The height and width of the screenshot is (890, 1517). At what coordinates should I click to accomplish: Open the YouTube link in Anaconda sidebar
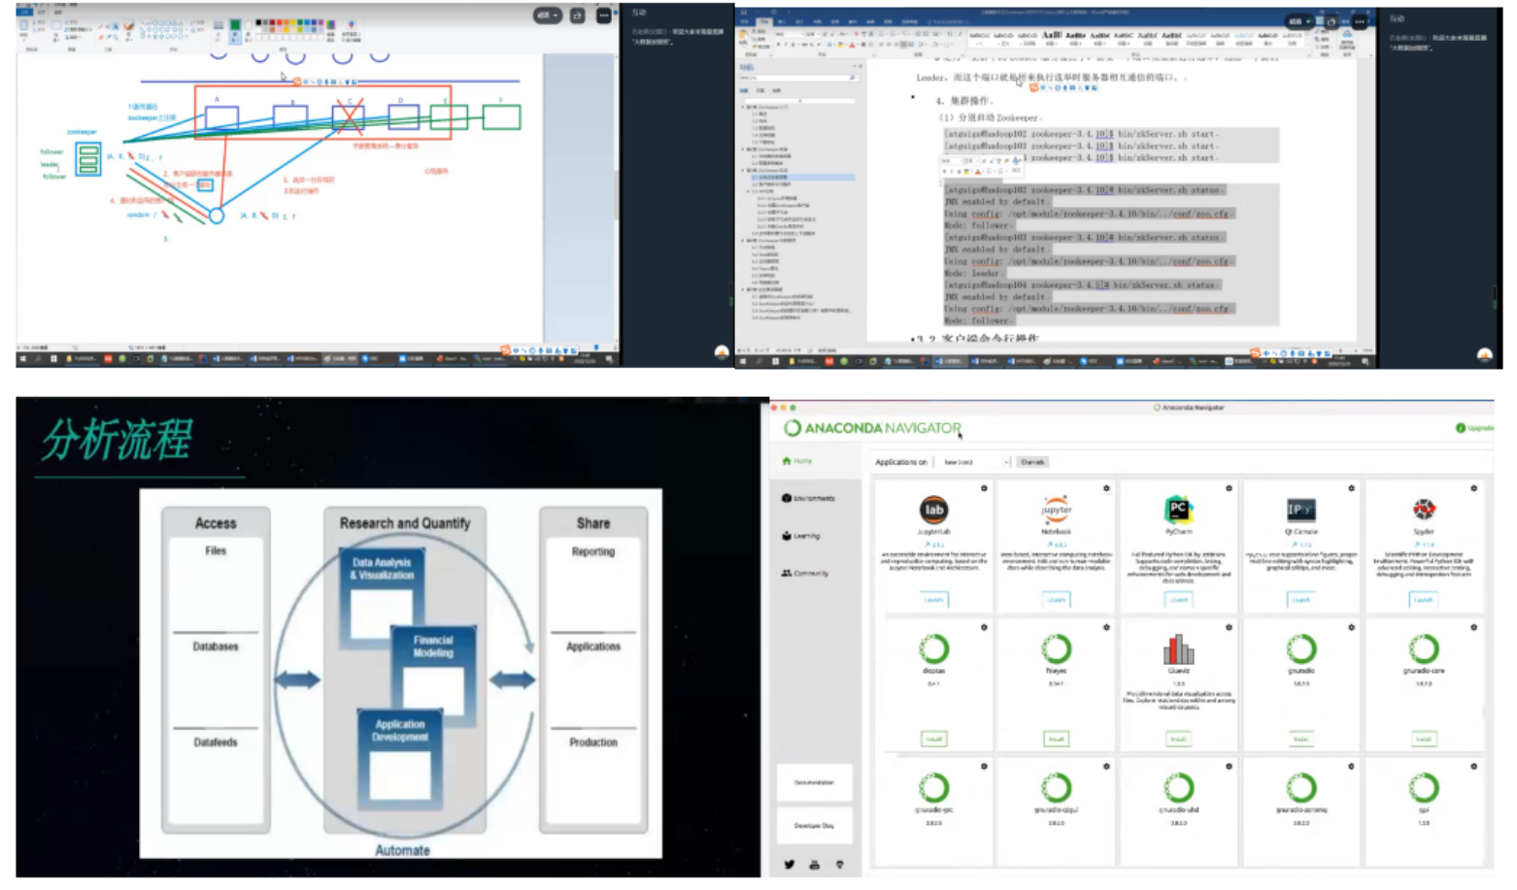pyautogui.click(x=814, y=865)
